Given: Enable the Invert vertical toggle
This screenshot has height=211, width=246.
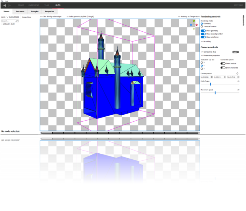Looking at the screenshot, I should pos(223,63).
